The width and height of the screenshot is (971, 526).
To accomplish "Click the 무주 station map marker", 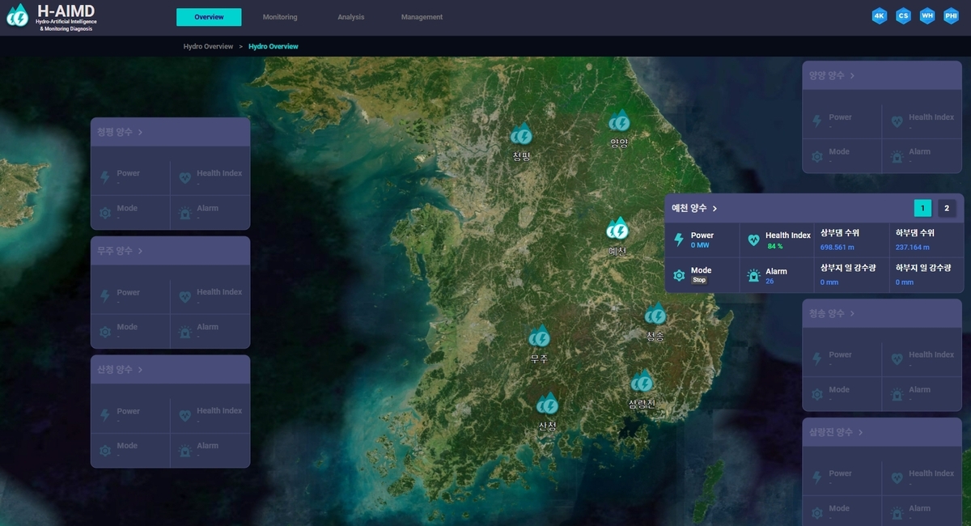I will coord(540,337).
